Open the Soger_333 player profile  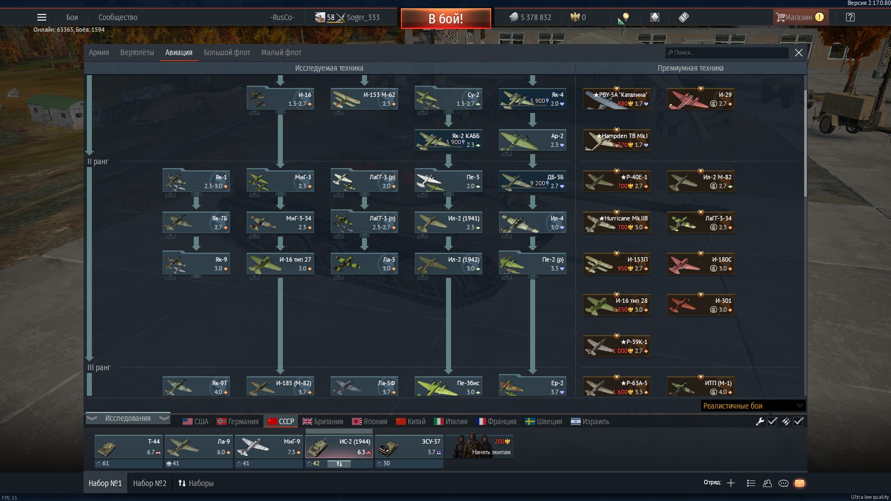pos(363,17)
